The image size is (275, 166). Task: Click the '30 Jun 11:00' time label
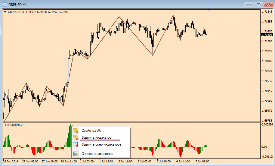tap(69, 161)
